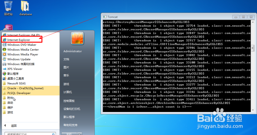Viewport: 257px width, 135px height.
Task: Click the PLSQL Developer folder icon
Action: (5, 93)
